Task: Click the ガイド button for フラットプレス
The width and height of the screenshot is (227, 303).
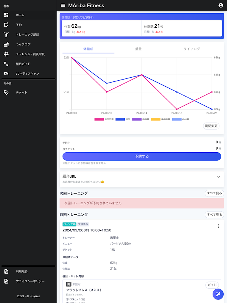Action: coord(212,285)
